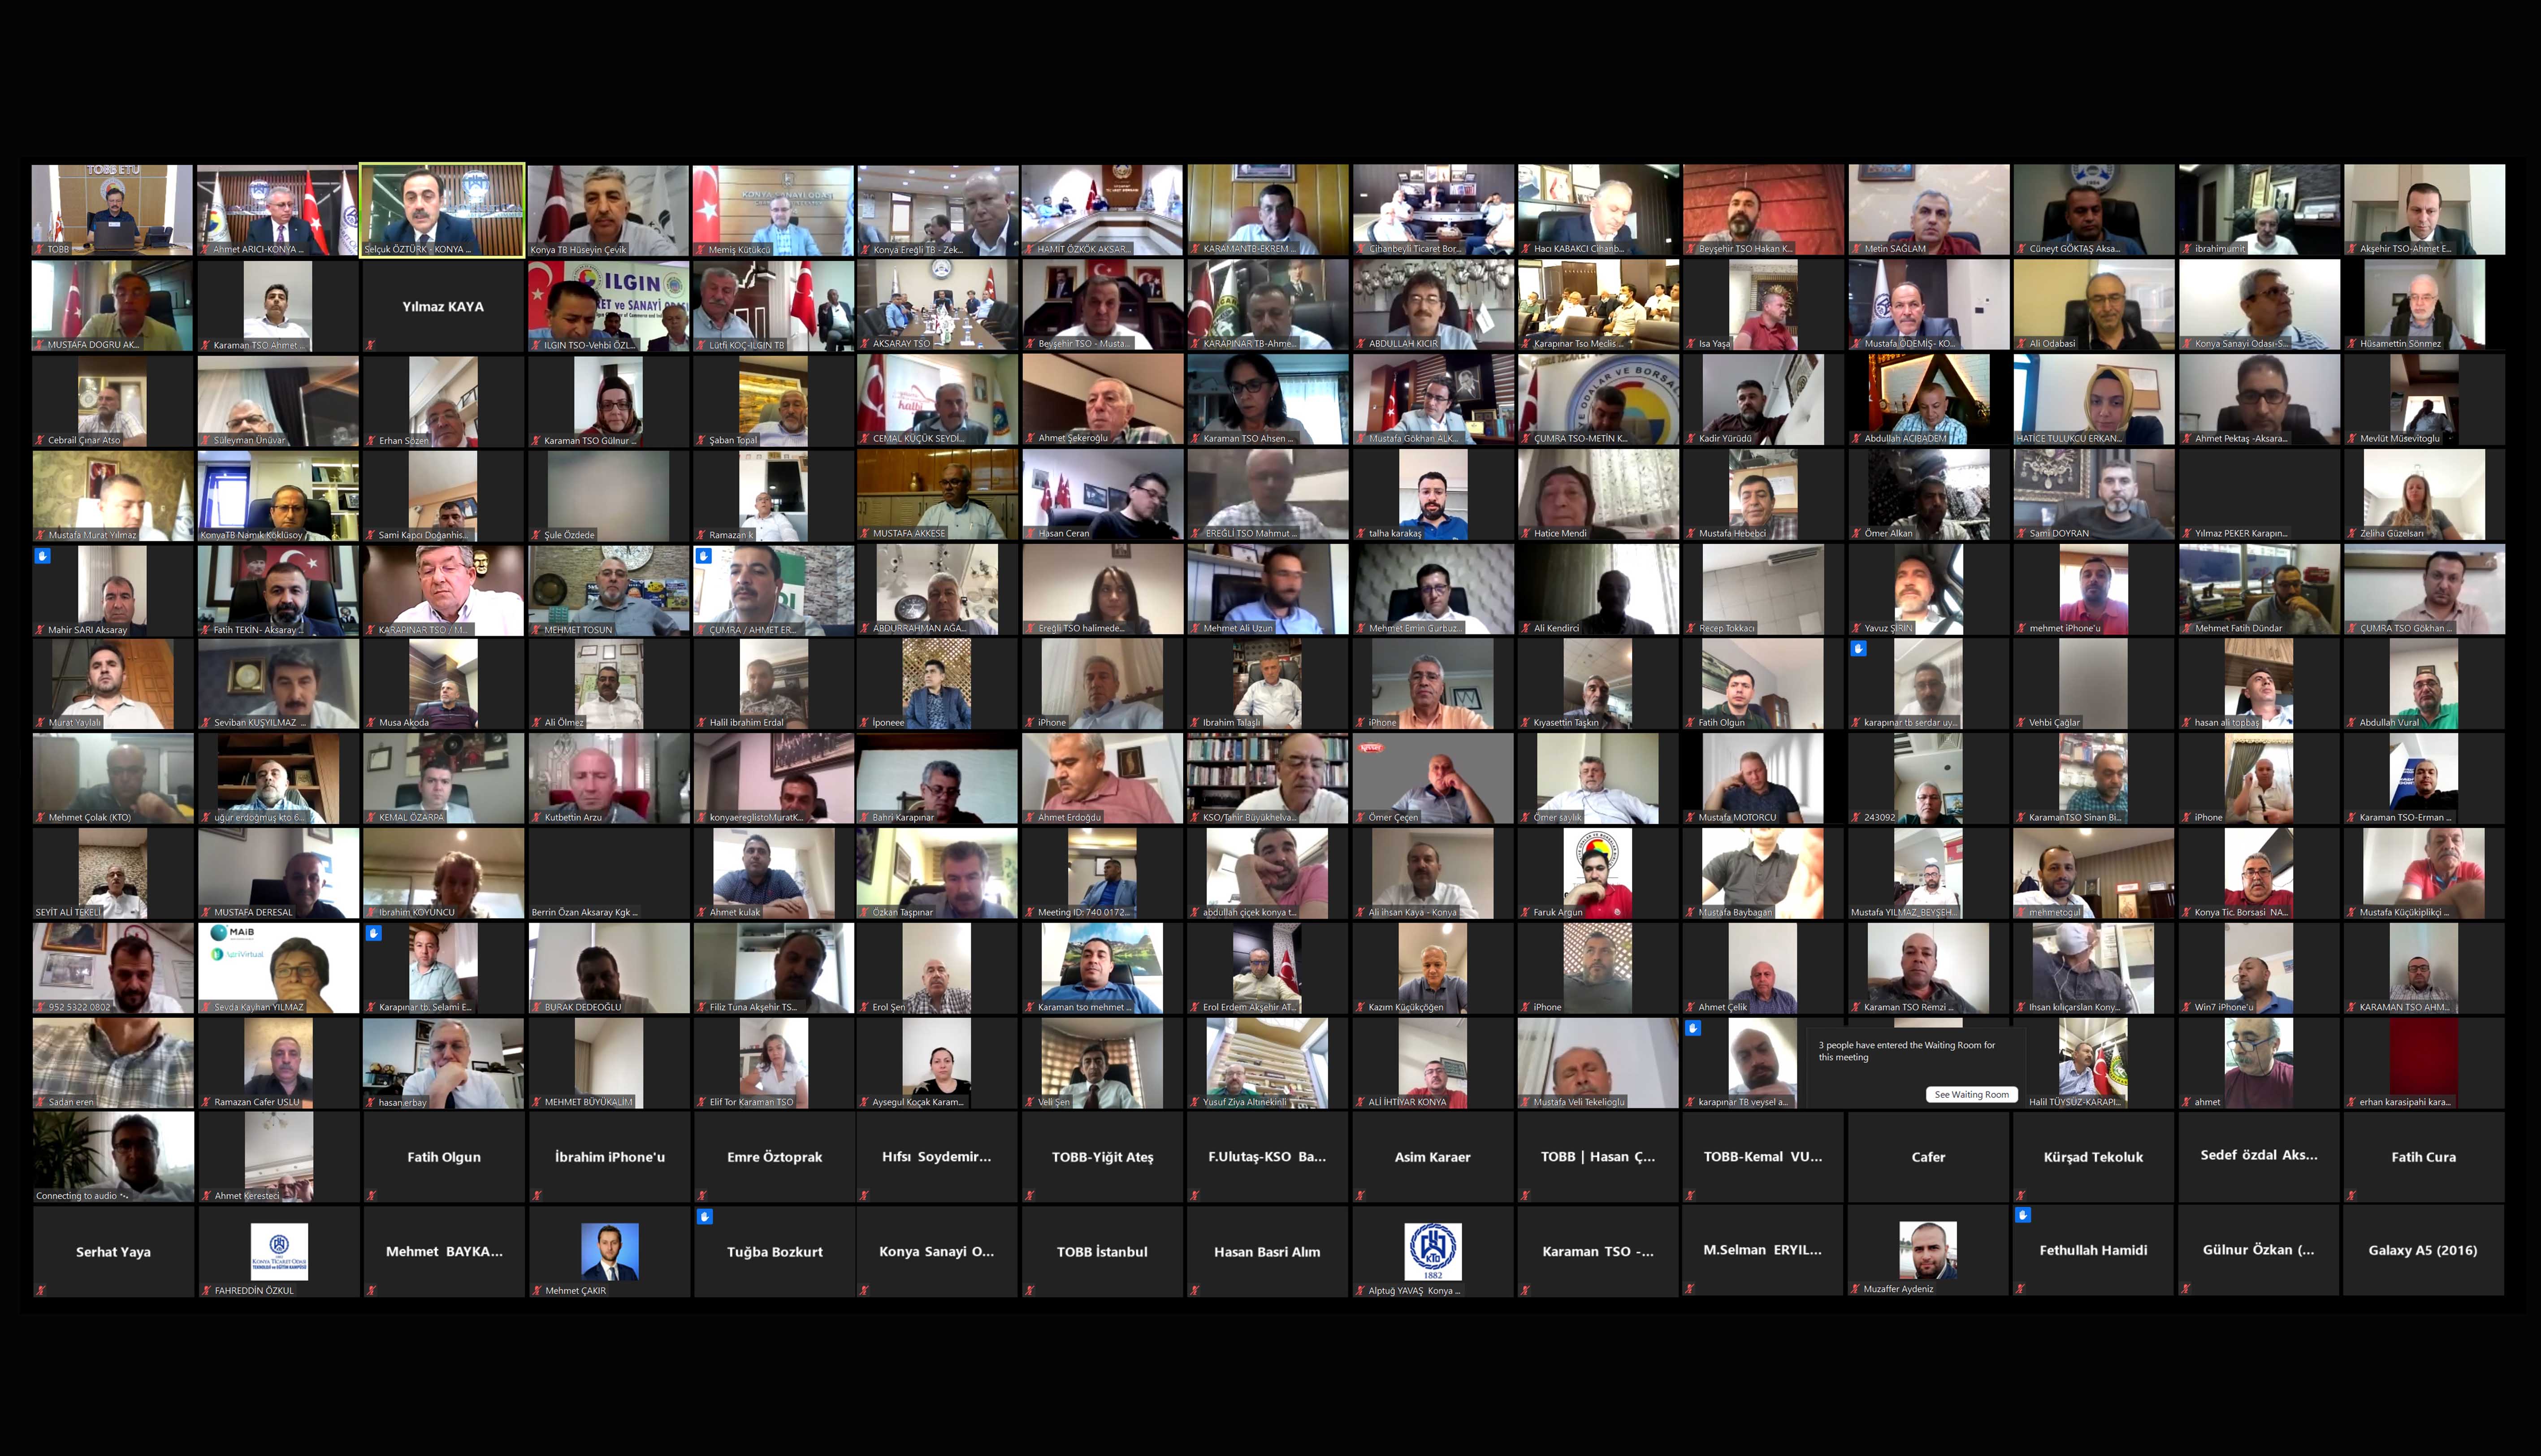Image resolution: width=2541 pixels, height=1456 pixels.
Task: Click muted mic icon beside Muzaffer Aydeniz name
Action: (1856, 1289)
